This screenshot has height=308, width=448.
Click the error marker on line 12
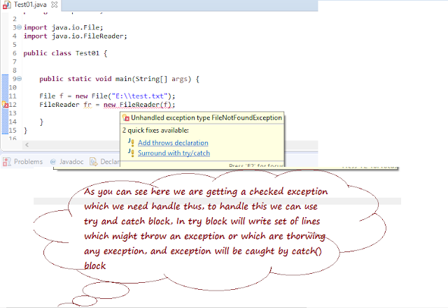click(x=5, y=105)
